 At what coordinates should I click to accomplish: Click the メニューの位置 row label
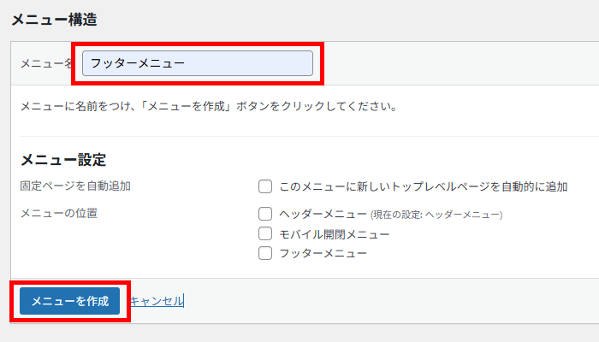pyautogui.click(x=58, y=213)
